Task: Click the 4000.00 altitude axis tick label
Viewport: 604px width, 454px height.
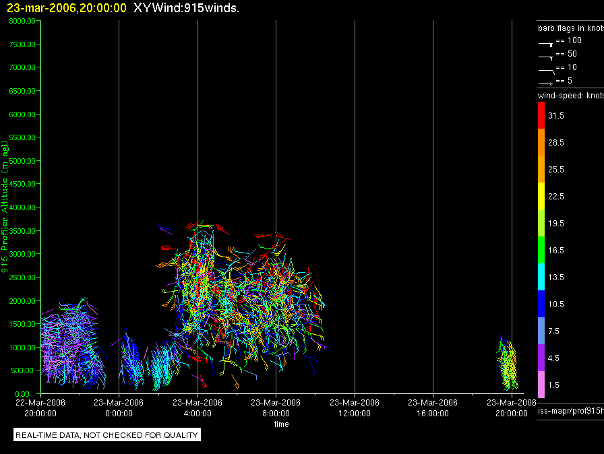Action: (x=22, y=207)
